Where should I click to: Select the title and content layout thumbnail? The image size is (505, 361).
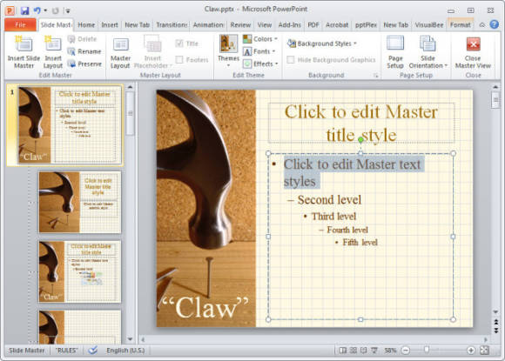80,271
